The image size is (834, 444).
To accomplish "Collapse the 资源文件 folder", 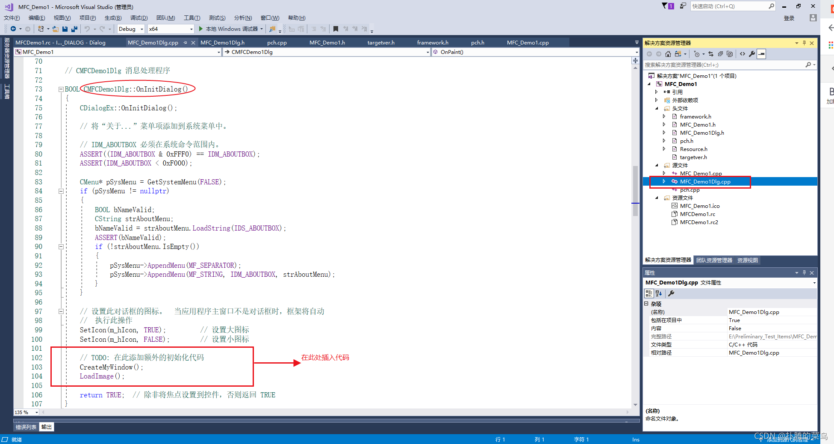I will tap(657, 198).
